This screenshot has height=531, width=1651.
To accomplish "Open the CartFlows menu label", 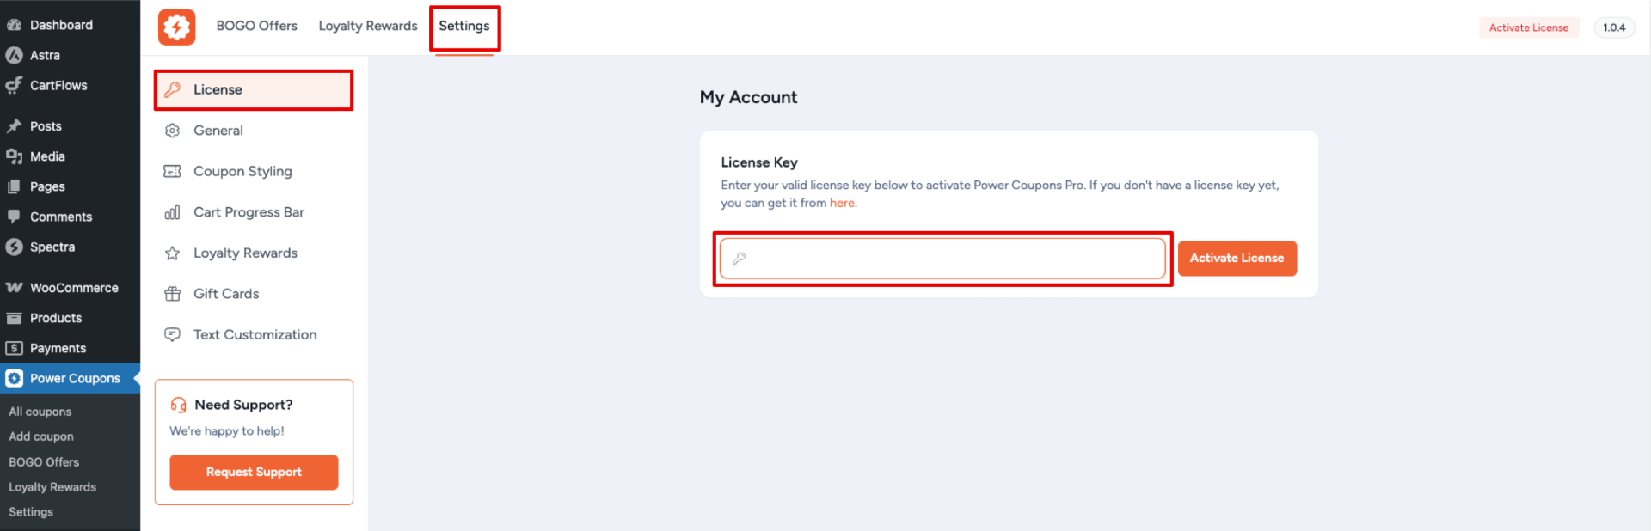I will tap(58, 85).
